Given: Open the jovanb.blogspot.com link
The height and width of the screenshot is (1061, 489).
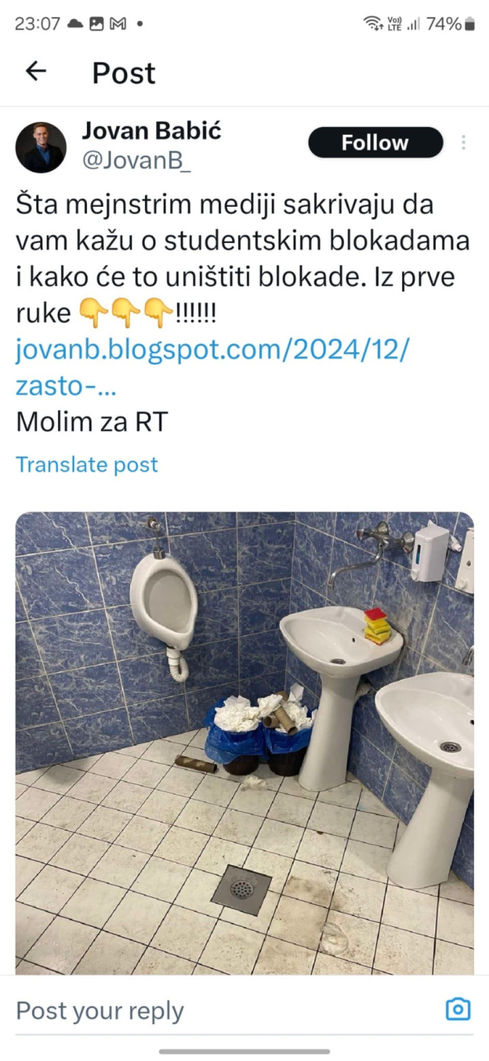Looking at the screenshot, I should coord(212,367).
